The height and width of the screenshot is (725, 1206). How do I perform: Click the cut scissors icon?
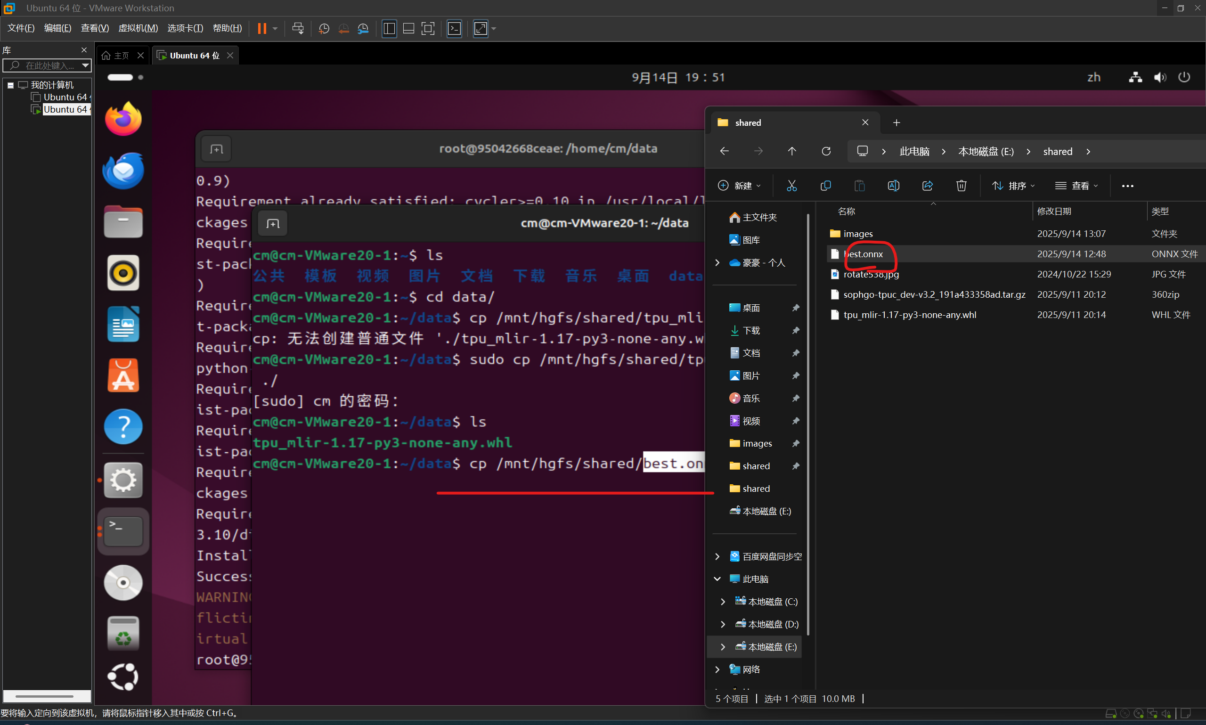click(x=791, y=186)
